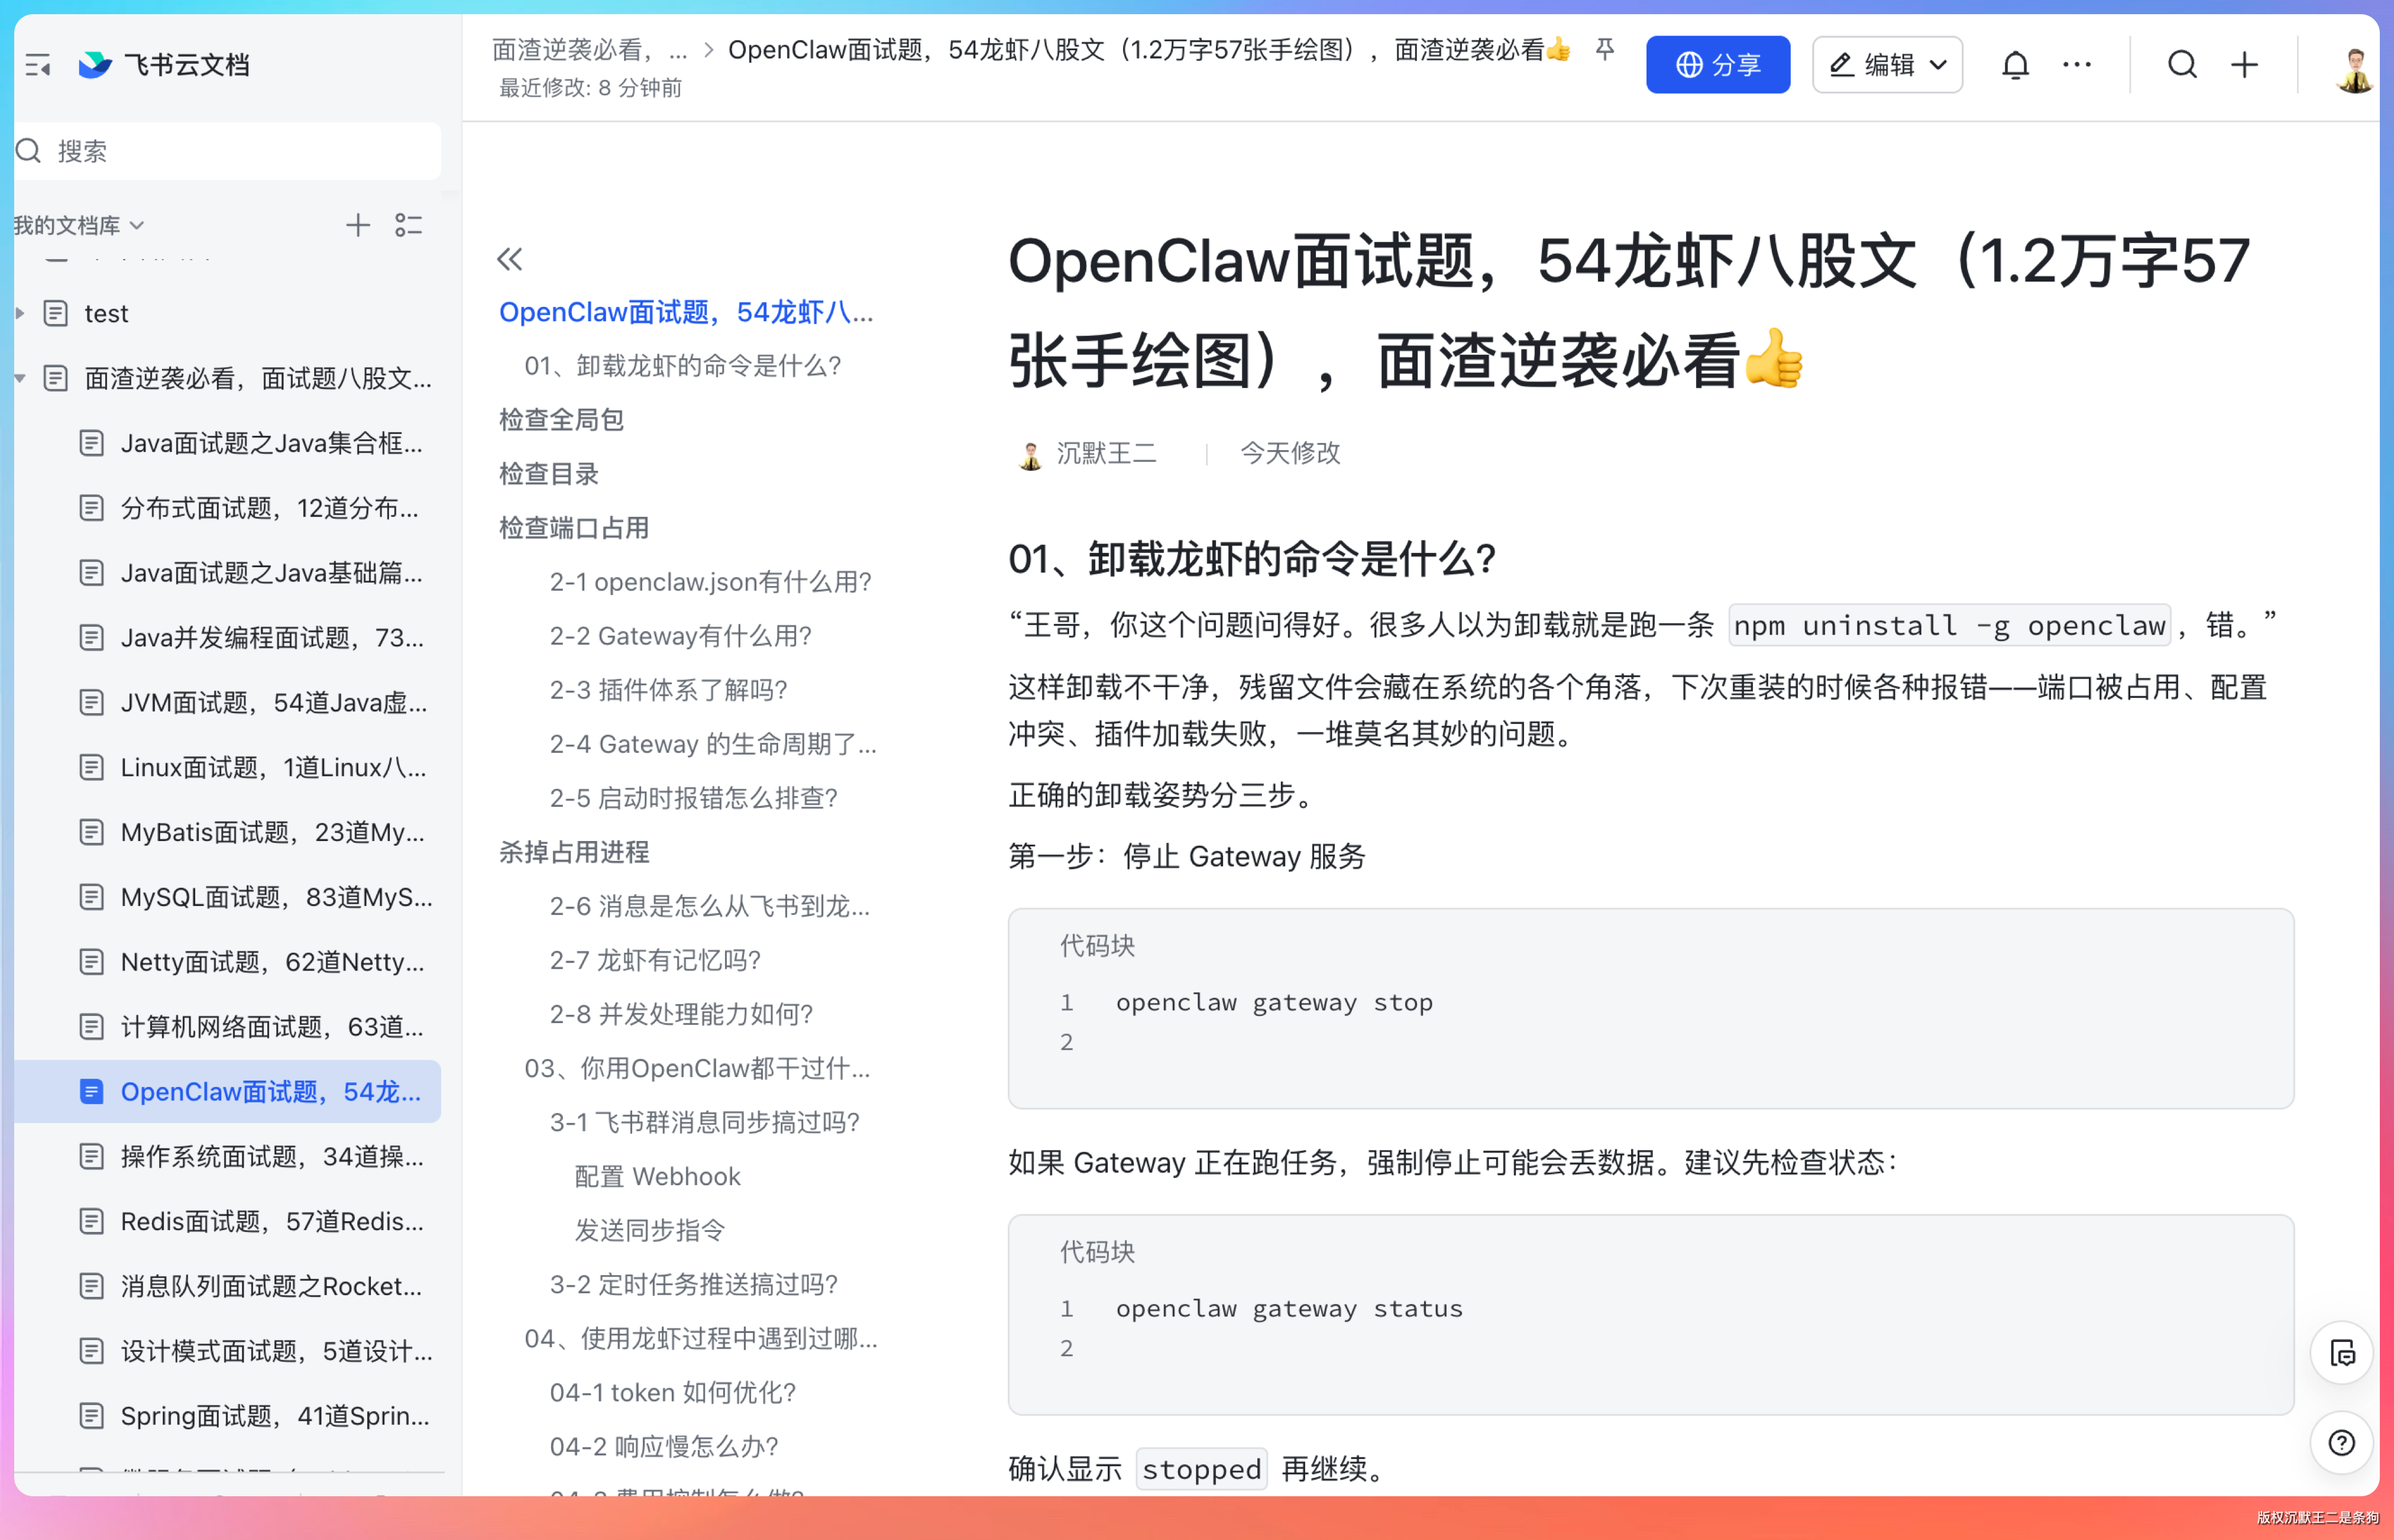Open the more options ellipsis menu
Image resolution: width=2394 pixels, height=1540 pixels.
click(2076, 66)
